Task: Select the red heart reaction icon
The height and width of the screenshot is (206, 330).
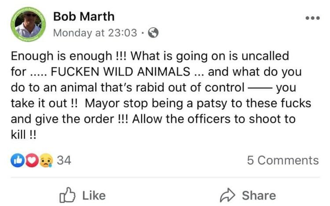Action: pos(32,160)
